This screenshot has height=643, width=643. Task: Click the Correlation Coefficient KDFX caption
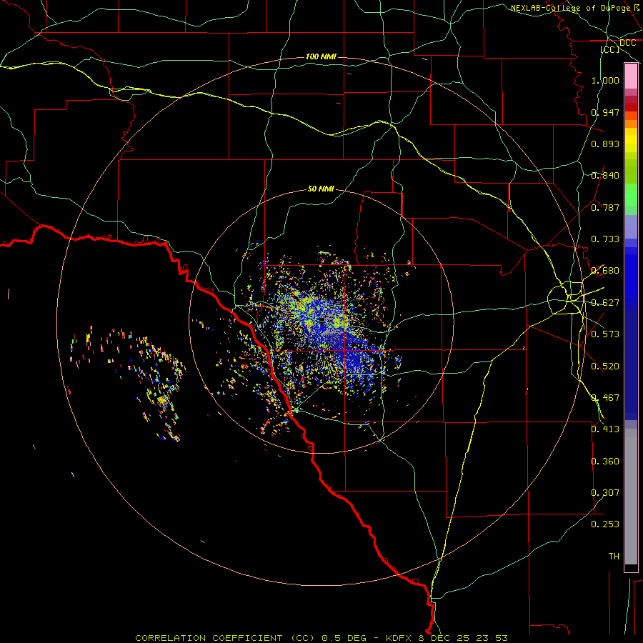pos(321,638)
